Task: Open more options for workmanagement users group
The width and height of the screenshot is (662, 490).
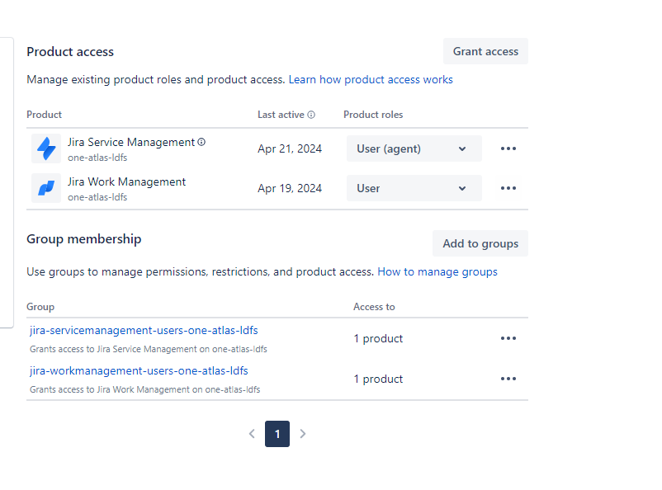Action: (x=508, y=379)
